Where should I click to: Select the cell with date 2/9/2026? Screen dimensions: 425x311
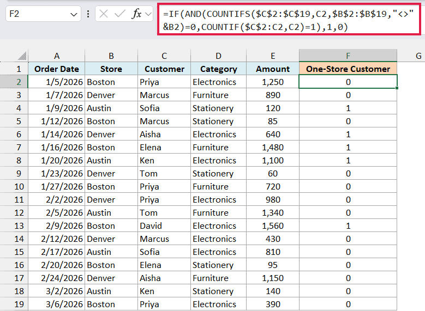click(57, 225)
